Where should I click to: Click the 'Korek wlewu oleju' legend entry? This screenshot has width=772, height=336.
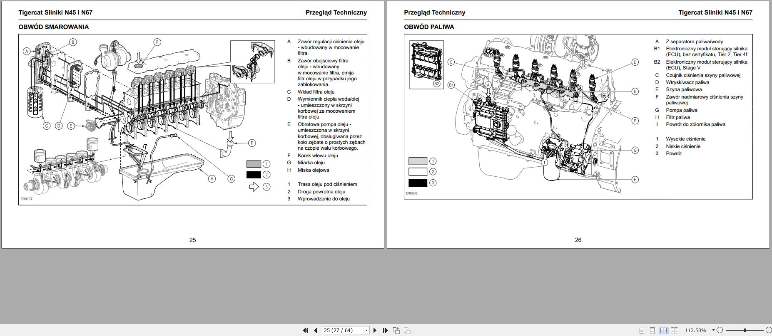coord(318,156)
